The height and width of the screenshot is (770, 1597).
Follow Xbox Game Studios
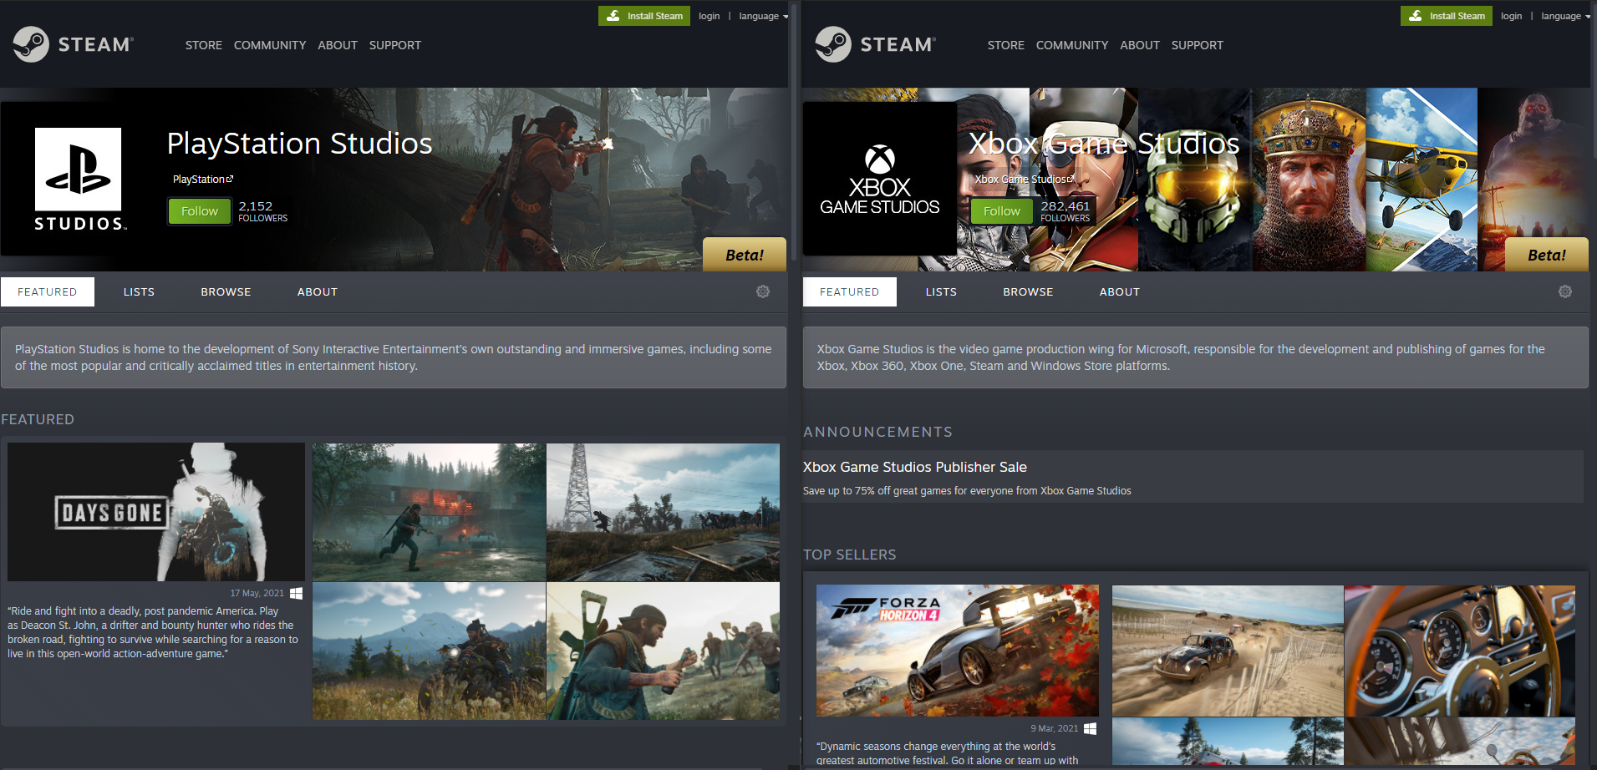click(1000, 210)
